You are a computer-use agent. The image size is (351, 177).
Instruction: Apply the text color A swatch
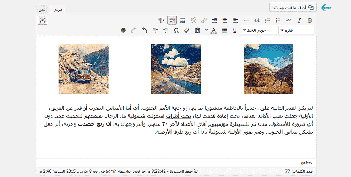(x=213, y=30)
